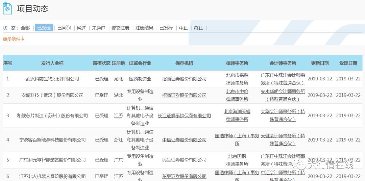
Task: Select the 注册结果 status filter
Action: click(x=144, y=28)
